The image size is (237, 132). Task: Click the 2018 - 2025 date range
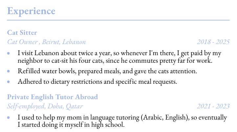pos(213,42)
